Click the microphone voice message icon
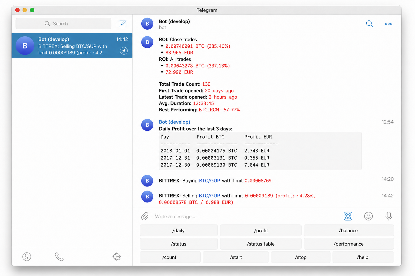This screenshot has width=415, height=276. pos(389,216)
